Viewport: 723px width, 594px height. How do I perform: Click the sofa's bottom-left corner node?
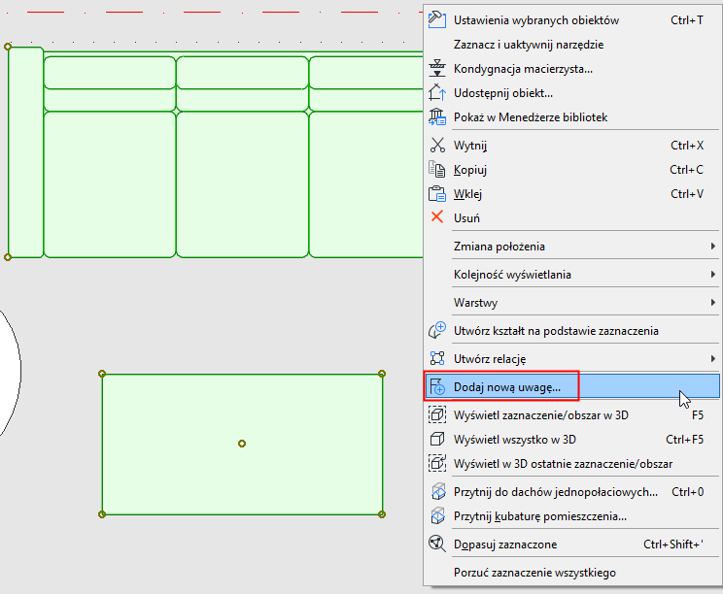[8, 257]
